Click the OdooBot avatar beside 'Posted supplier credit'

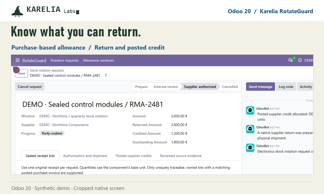[x=250, y=110]
